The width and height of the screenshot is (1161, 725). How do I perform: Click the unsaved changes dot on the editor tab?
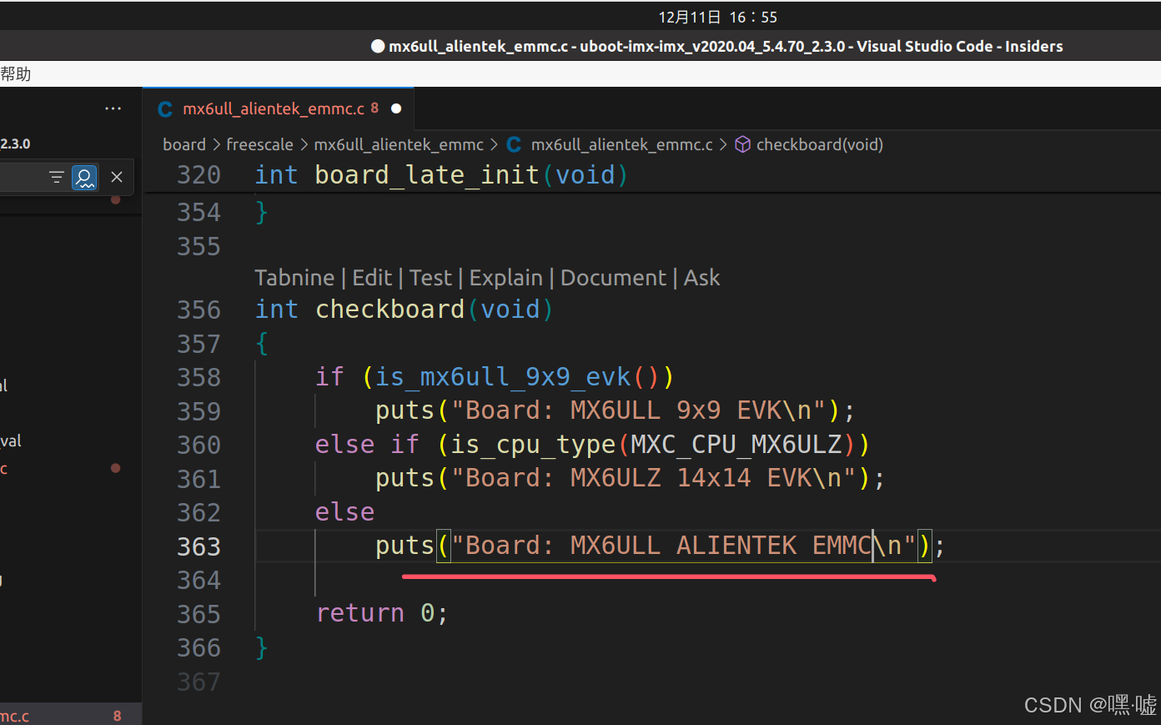pos(395,108)
